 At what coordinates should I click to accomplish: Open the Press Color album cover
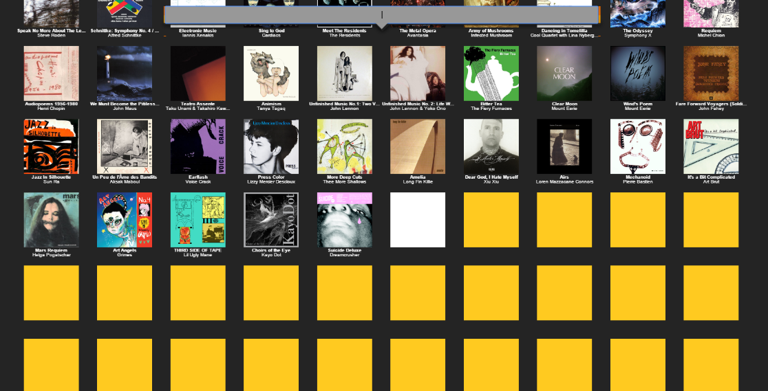click(271, 146)
